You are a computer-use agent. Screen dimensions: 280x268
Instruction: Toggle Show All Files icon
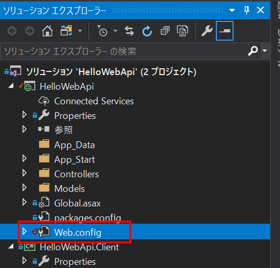(x=182, y=31)
